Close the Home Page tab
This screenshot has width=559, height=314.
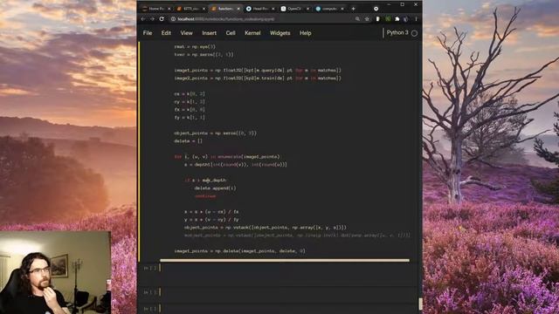click(169, 9)
